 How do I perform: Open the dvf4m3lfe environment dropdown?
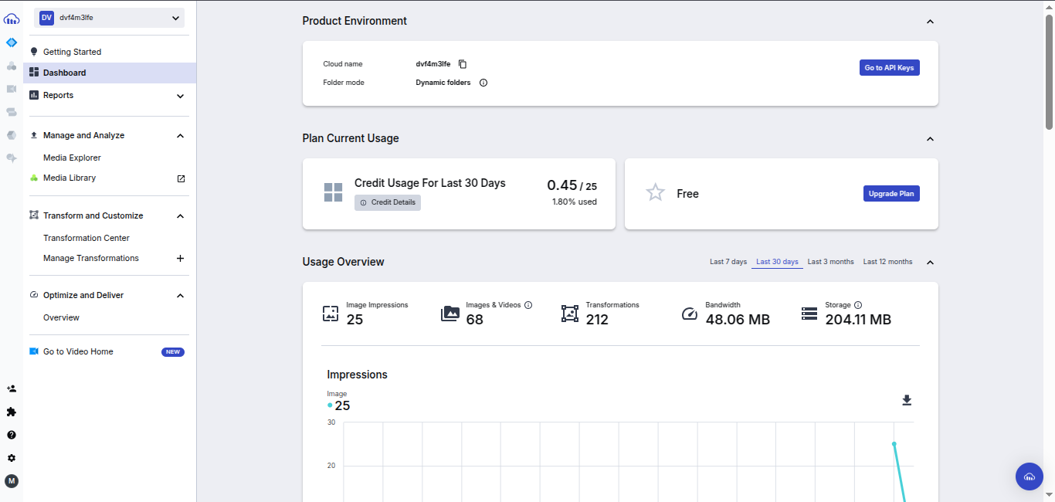(x=109, y=18)
